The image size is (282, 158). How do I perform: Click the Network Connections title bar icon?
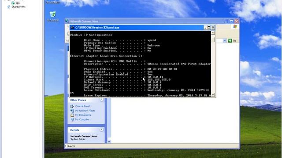pyautogui.click(x=67, y=21)
